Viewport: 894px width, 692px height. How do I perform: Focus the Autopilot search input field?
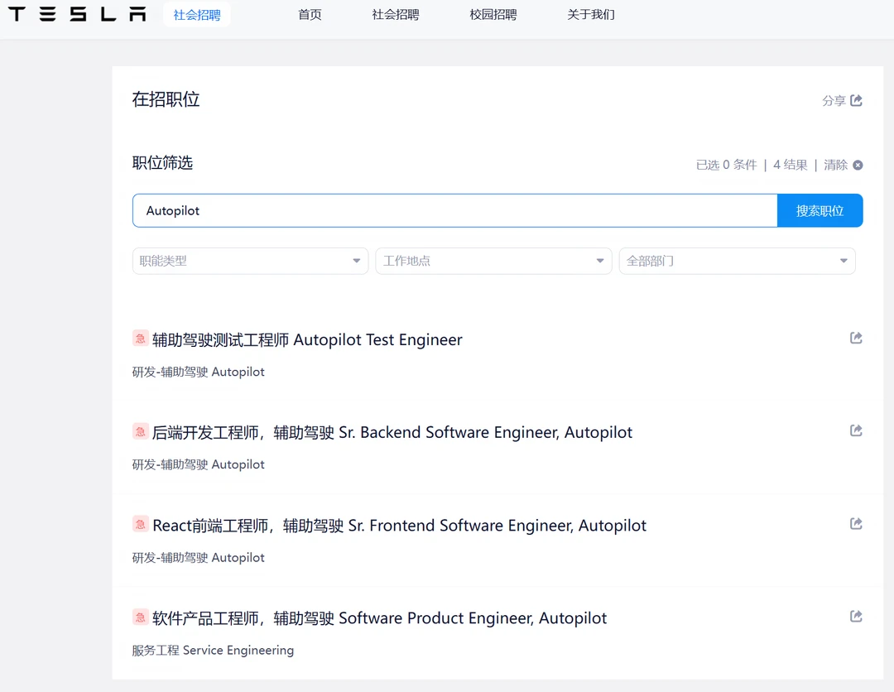pos(455,211)
